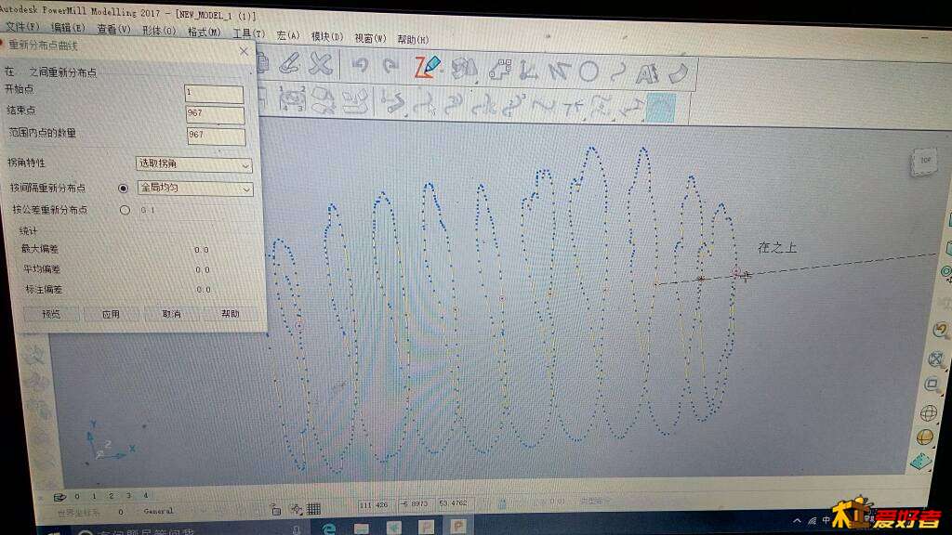Open the 编辑(E) menu

tap(68, 28)
